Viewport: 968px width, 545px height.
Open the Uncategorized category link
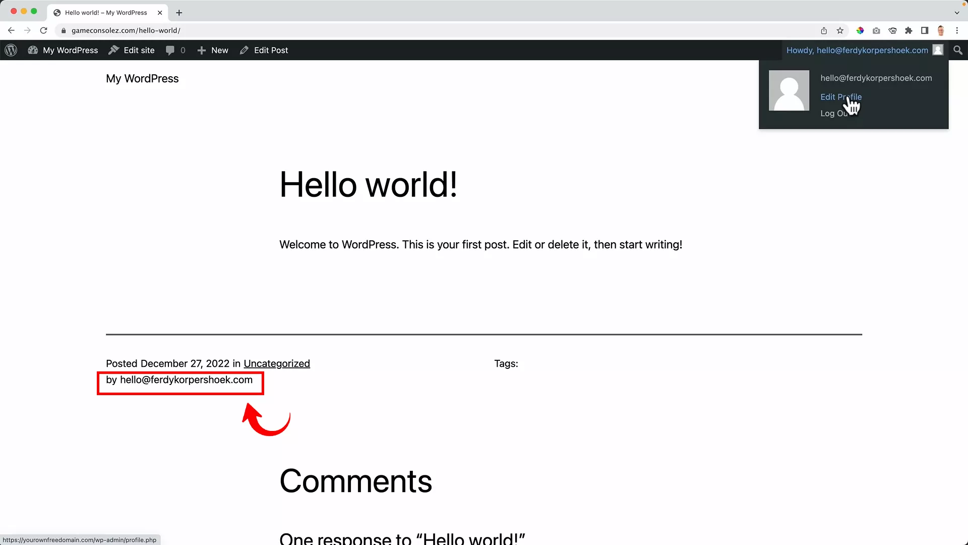[277, 363]
